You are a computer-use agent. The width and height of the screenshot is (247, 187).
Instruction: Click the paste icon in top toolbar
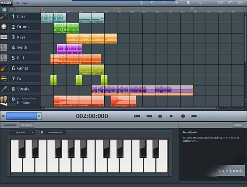click(200, 3)
